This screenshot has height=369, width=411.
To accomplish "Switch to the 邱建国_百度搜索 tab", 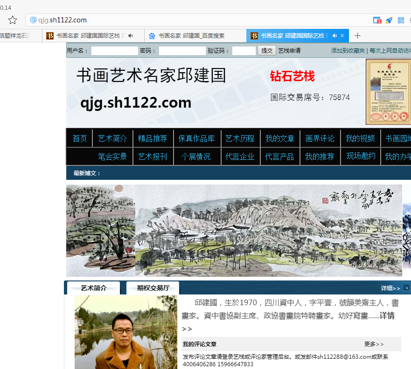I will coord(195,35).
